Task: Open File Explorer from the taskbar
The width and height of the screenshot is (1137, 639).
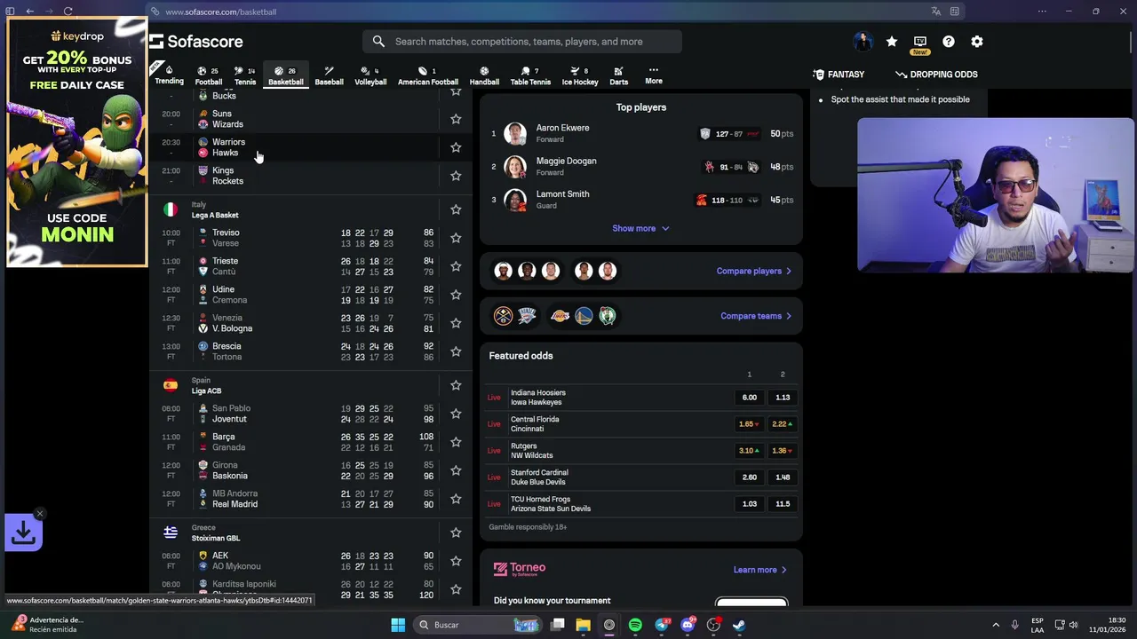Action: coord(583,625)
